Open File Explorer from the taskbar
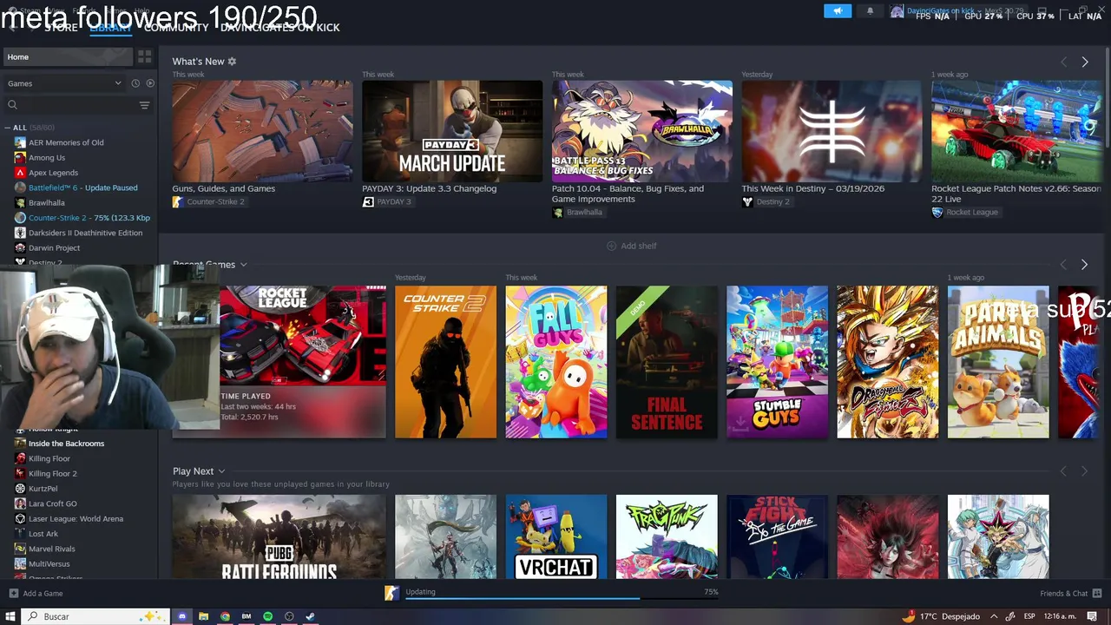 [204, 616]
